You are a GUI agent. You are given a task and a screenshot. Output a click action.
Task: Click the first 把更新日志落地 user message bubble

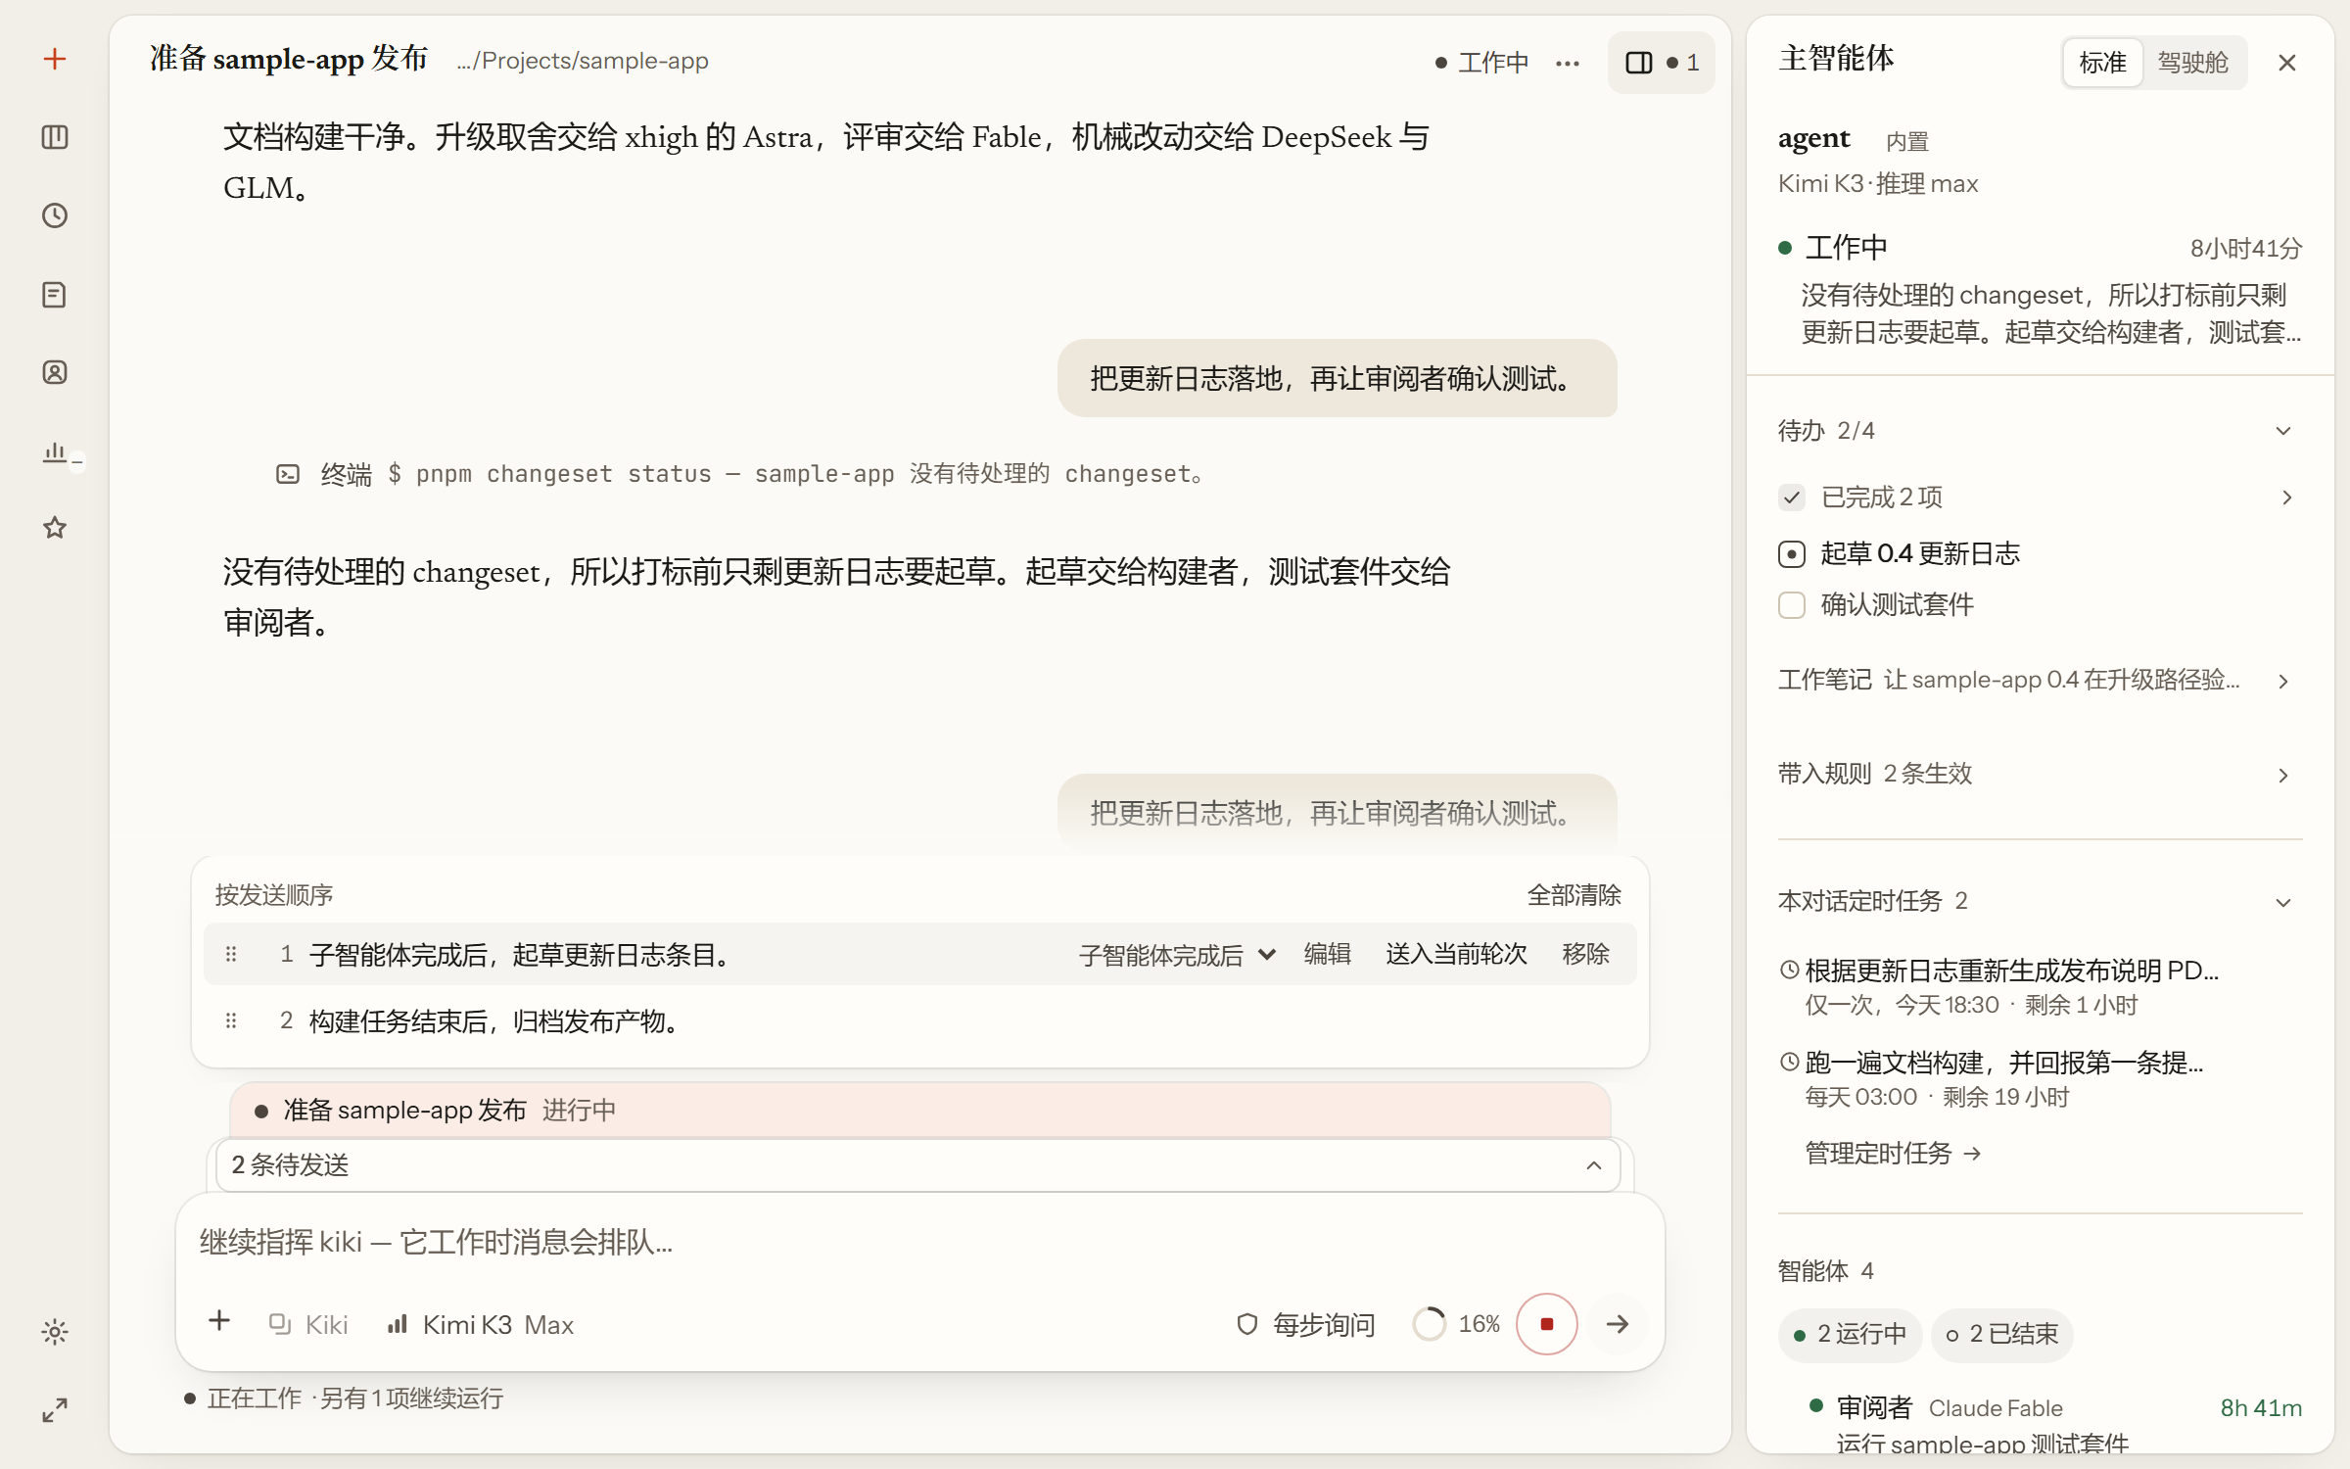click(x=1337, y=378)
